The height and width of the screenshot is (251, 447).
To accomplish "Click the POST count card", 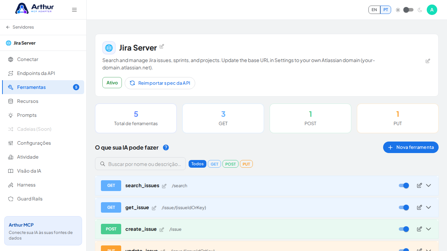I will point(310,118).
